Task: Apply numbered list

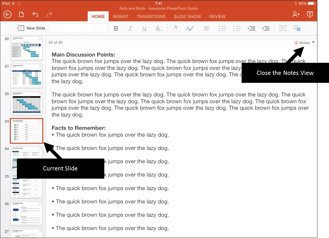Action: [237, 28]
